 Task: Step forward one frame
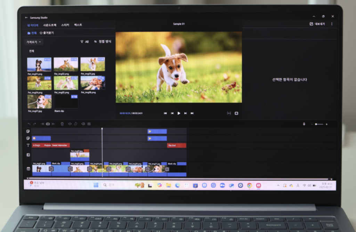tap(186, 113)
